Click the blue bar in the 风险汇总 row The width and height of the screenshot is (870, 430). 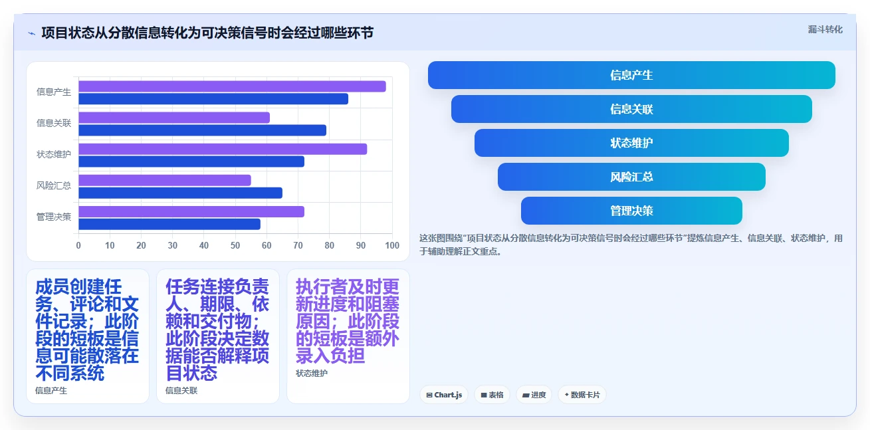tap(180, 193)
